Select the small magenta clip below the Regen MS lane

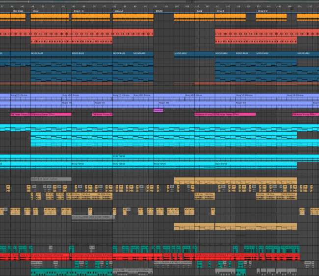point(159,110)
